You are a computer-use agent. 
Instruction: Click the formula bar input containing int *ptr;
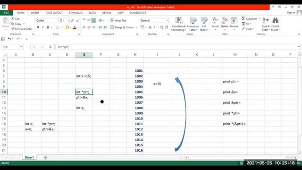[176, 47]
